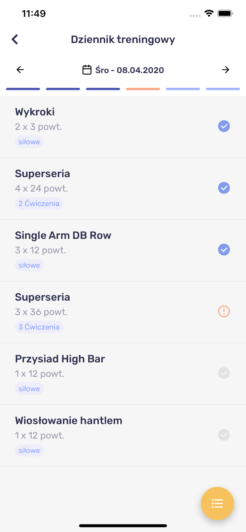This screenshot has height=532, width=246.
Task: Tap the battery status icon
Action: point(225,13)
